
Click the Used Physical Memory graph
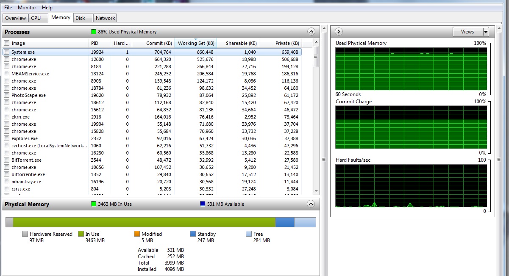click(x=411, y=69)
